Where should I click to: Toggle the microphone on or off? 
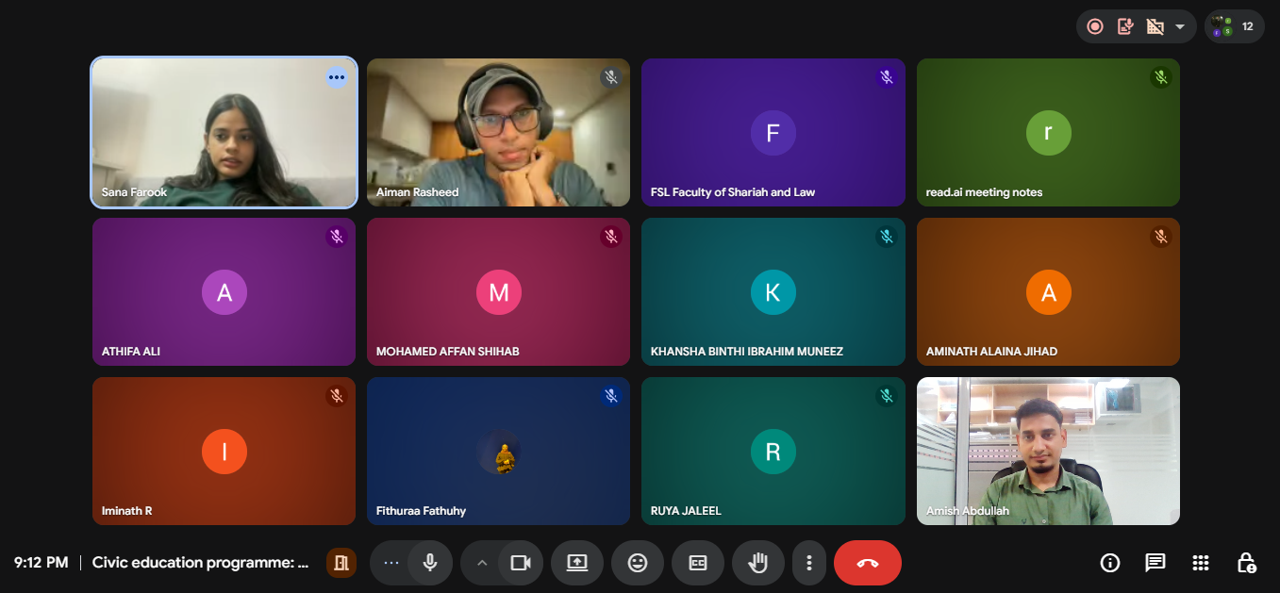(430, 563)
